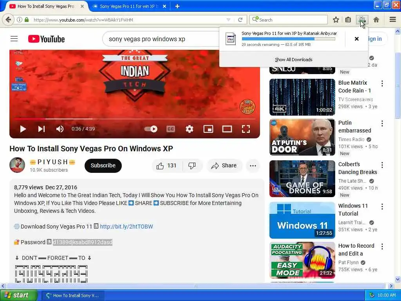Image resolution: width=401 pixels, height=301 pixels.
Task: Switch to theater mode
Action: coord(227,129)
